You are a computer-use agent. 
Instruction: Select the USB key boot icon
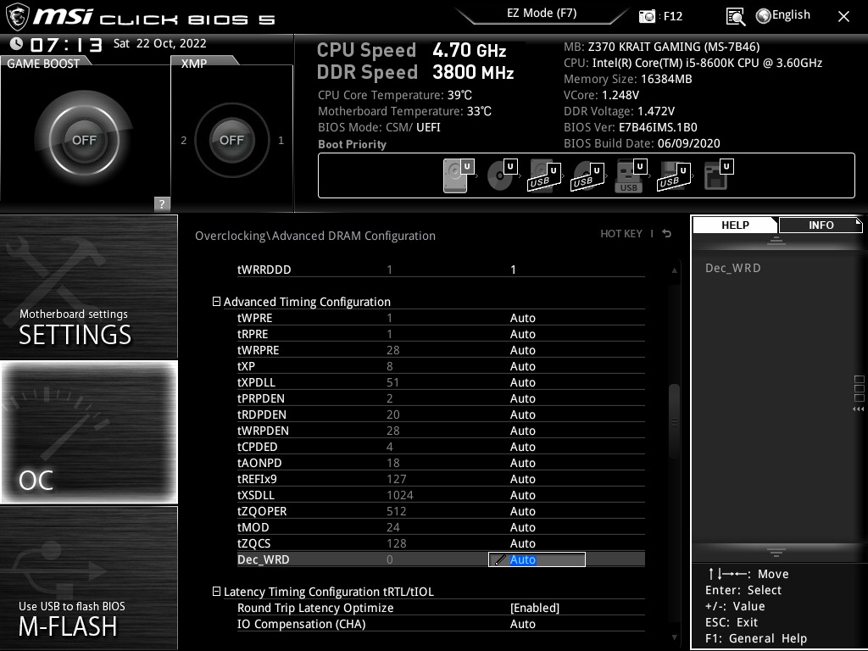pyautogui.click(x=631, y=176)
